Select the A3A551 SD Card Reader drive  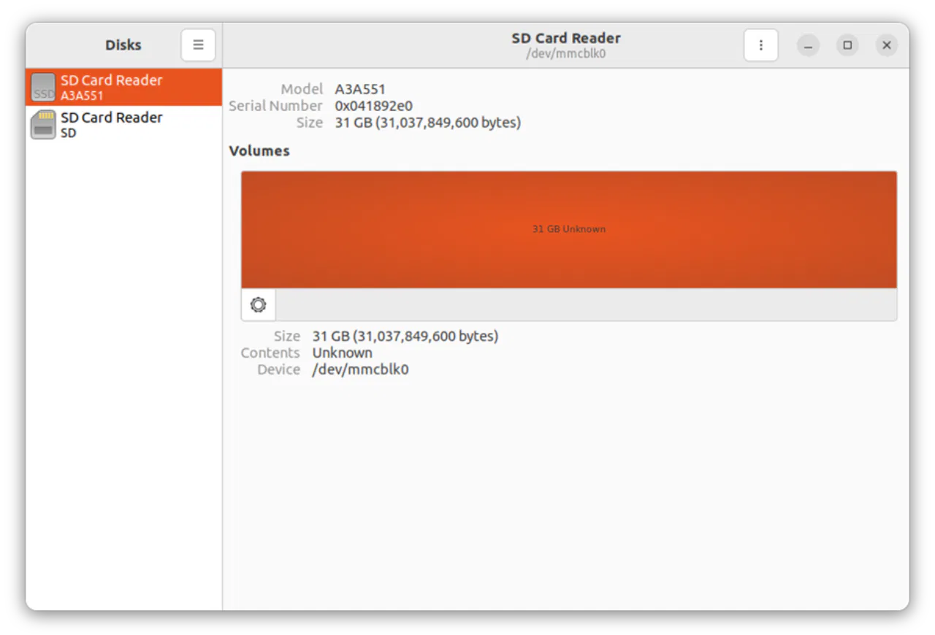click(x=123, y=87)
